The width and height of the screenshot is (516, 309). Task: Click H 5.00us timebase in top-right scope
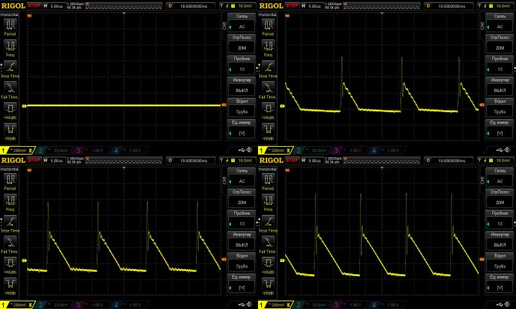click(312, 6)
